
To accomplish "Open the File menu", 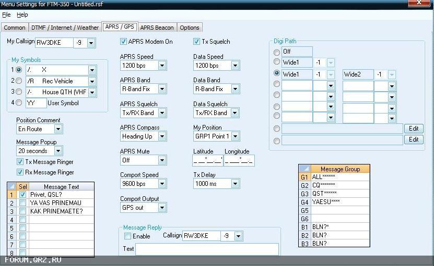I will click(x=6, y=15).
